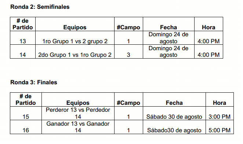
Task: Select the 'Fecha' header in semifinals table
Action: 168,24
